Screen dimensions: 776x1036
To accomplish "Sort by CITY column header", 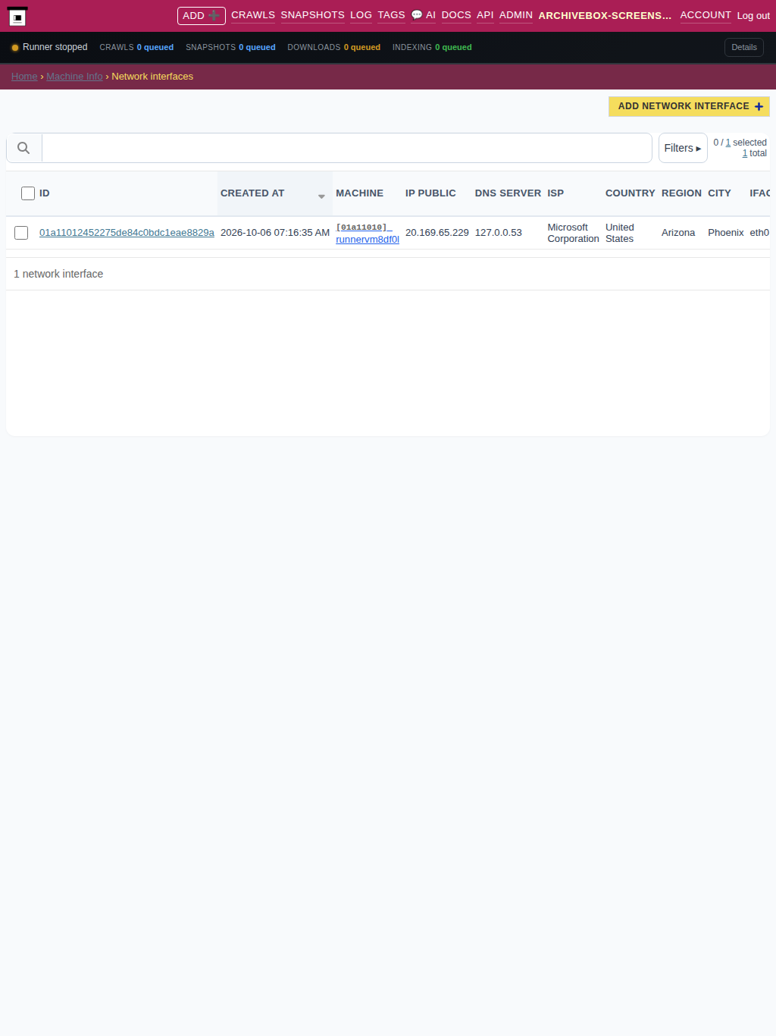I will click(x=719, y=193).
